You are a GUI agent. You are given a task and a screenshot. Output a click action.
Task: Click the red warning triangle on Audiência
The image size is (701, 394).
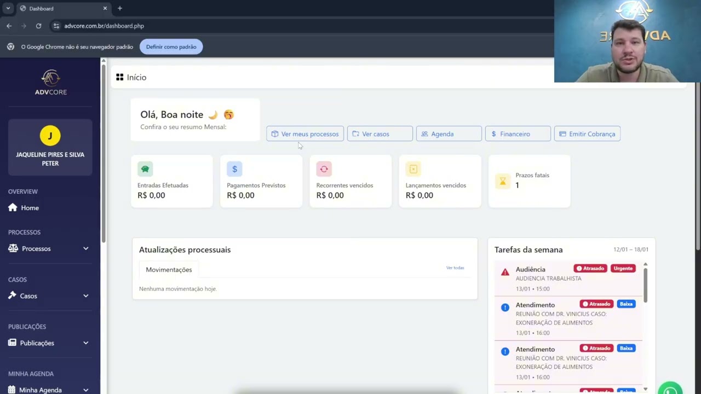point(505,272)
